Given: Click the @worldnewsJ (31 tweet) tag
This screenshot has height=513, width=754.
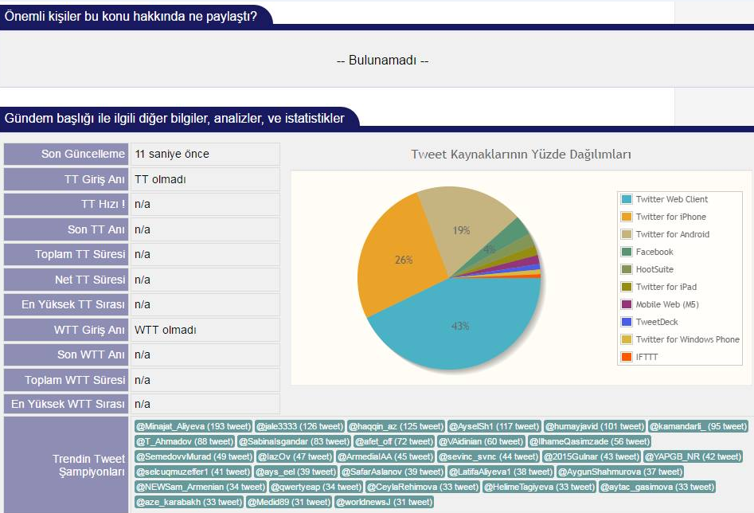Looking at the screenshot, I should pyautogui.click(x=385, y=502).
